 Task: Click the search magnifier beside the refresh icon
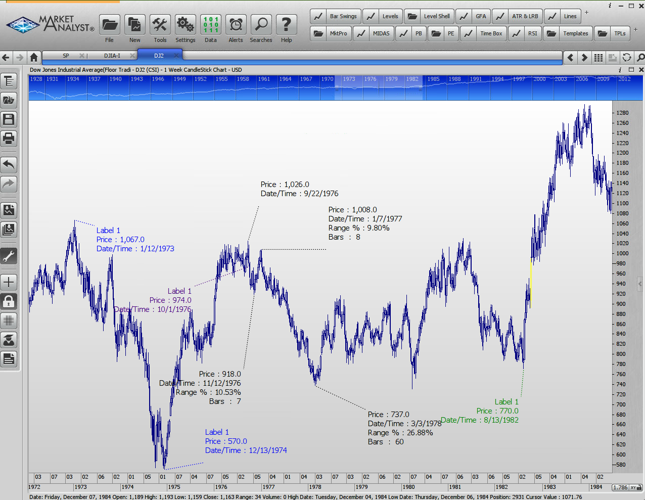[x=640, y=58]
